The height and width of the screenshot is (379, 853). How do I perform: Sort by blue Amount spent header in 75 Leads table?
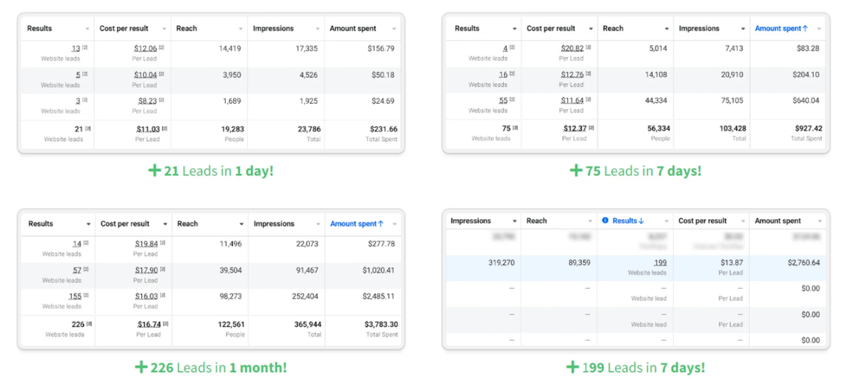coord(780,29)
